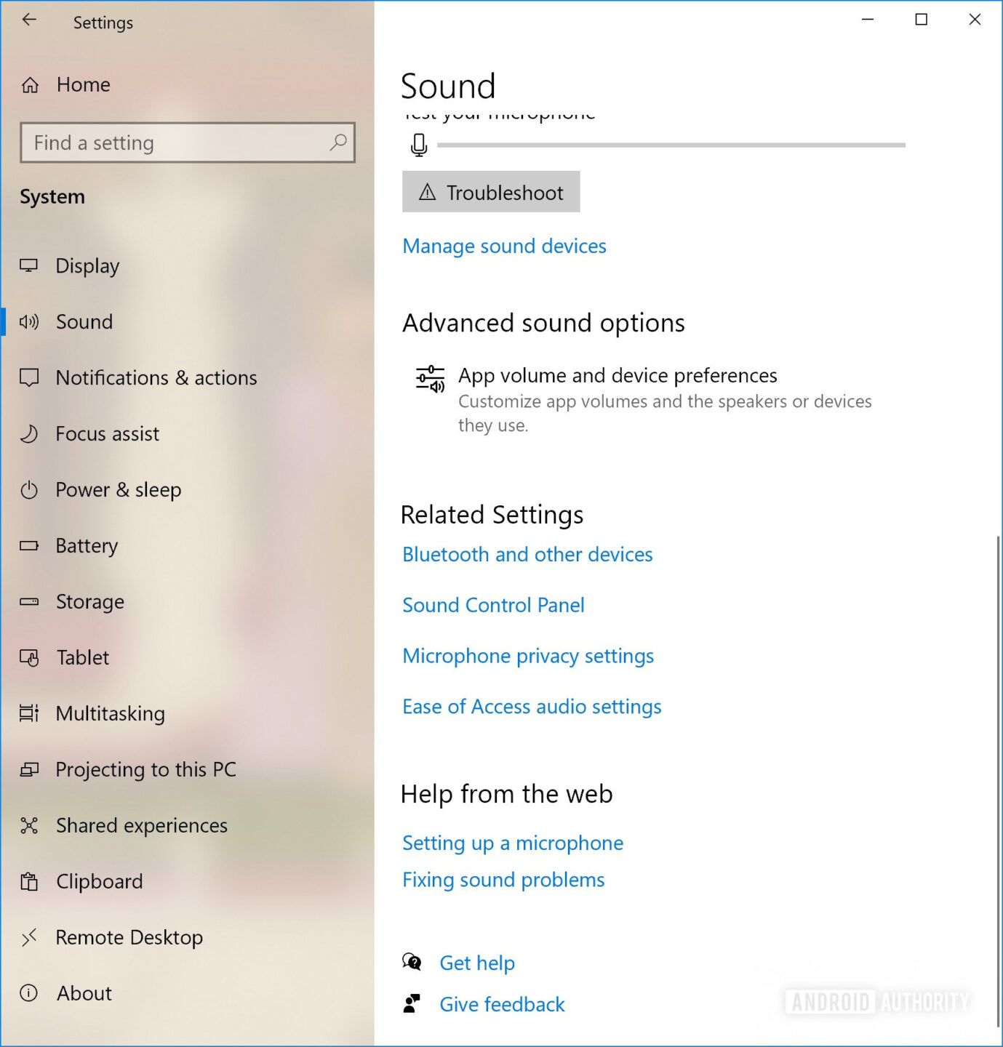The width and height of the screenshot is (1003, 1047).
Task: Select the Battery icon in sidebar
Action: (x=29, y=545)
